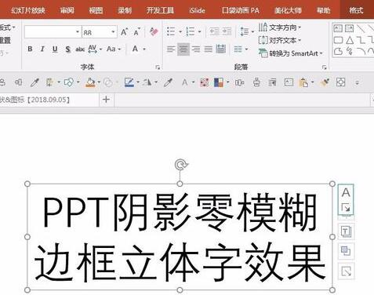Open the 段落 group dialog launcher

pos(325,67)
